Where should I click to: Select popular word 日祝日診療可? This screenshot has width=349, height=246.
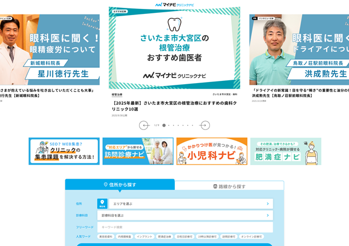click(x=184, y=237)
